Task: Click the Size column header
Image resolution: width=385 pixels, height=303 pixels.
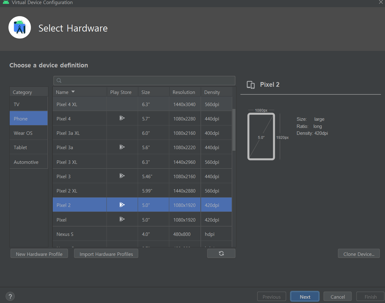Action: 153,92
